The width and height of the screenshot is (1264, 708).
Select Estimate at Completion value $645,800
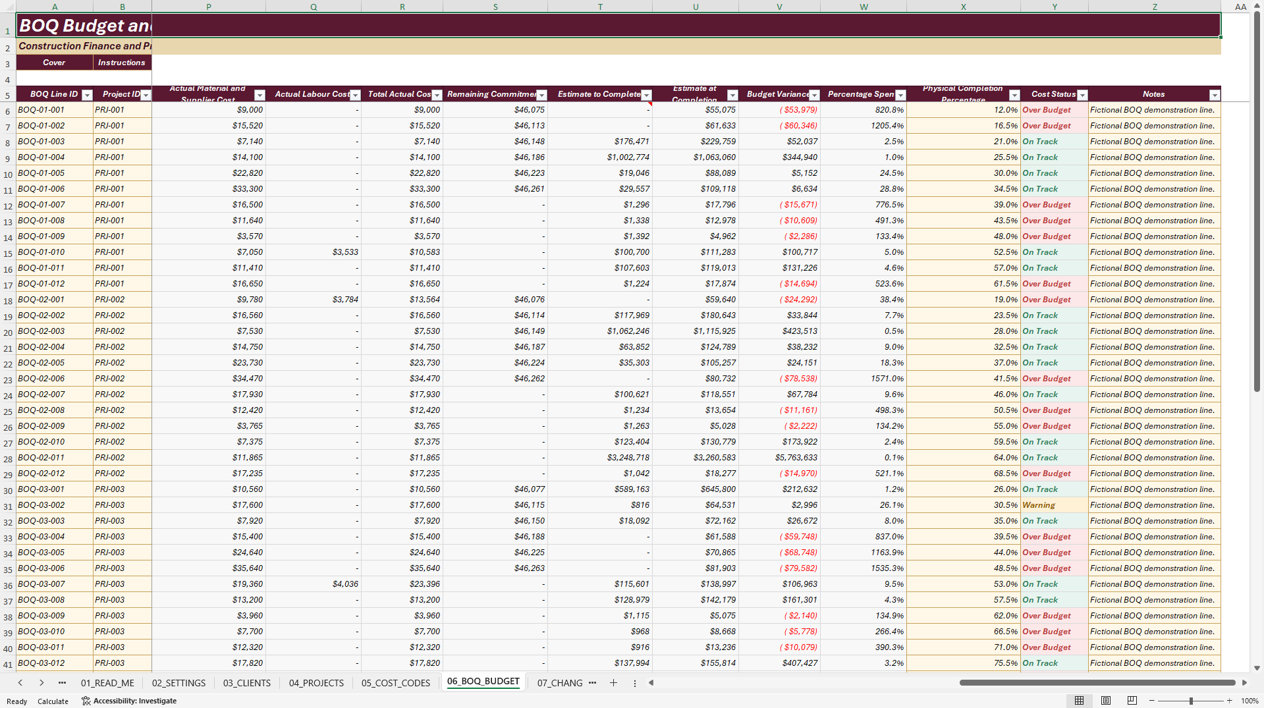click(696, 489)
